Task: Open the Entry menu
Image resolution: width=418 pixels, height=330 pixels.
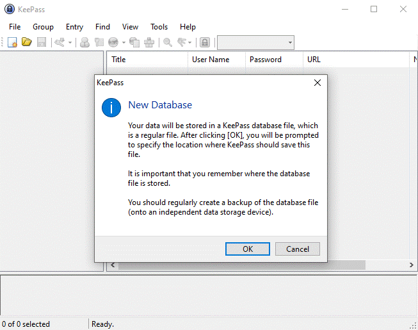Action: point(75,27)
